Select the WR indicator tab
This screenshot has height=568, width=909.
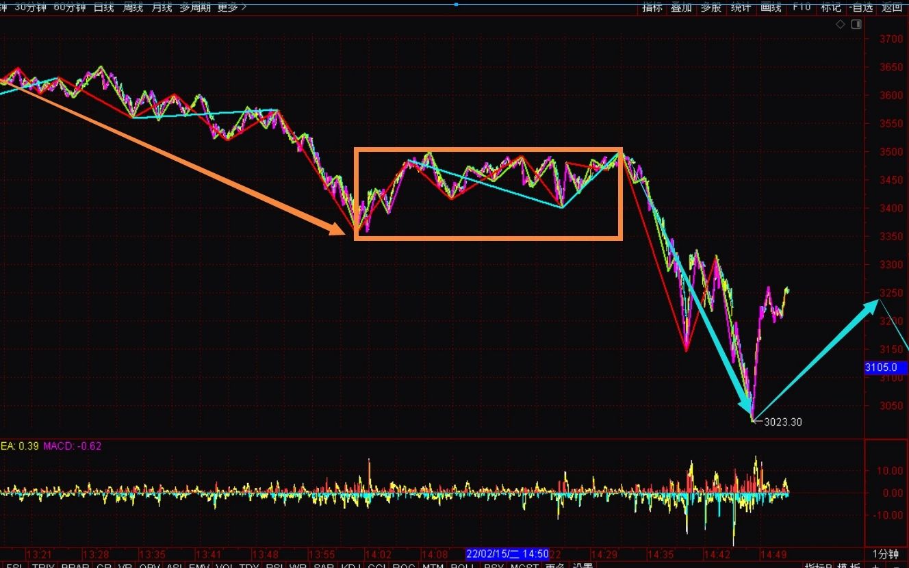coord(298,565)
